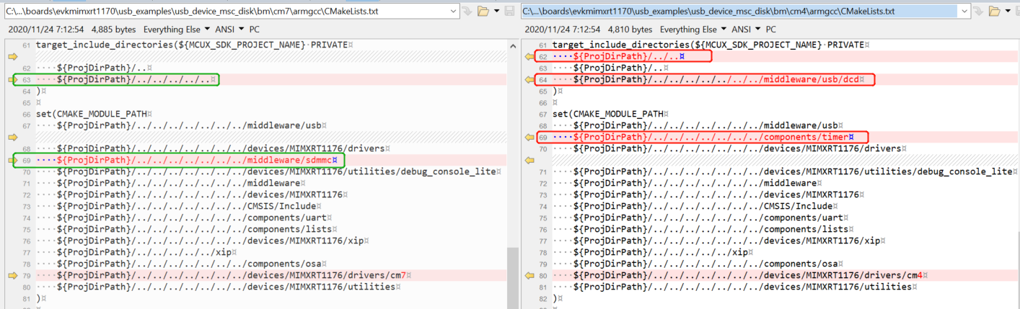The image size is (1020, 309).
Task: Click copy-left arrow beside right usb/dcd line 64
Action: tap(528, 80)
